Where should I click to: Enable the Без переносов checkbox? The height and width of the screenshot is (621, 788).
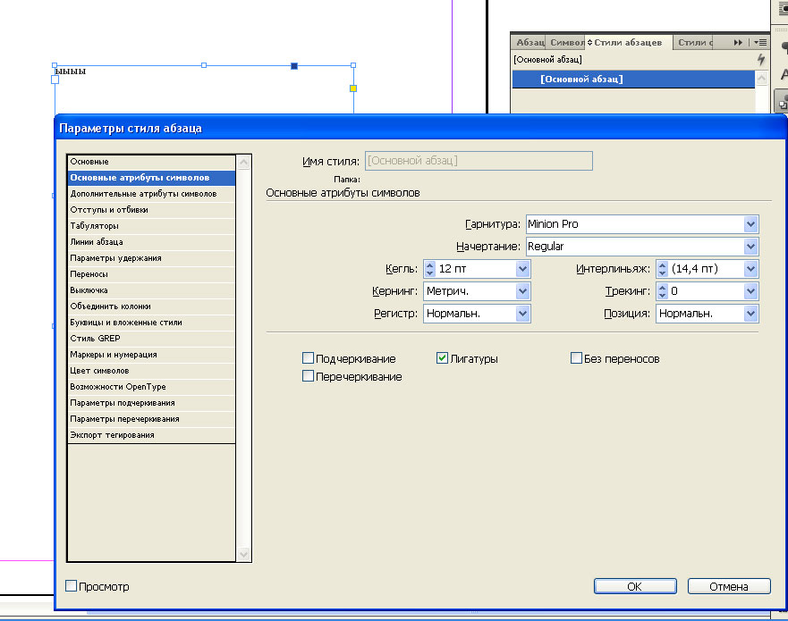pyautogui.click(x=576, y=358)
